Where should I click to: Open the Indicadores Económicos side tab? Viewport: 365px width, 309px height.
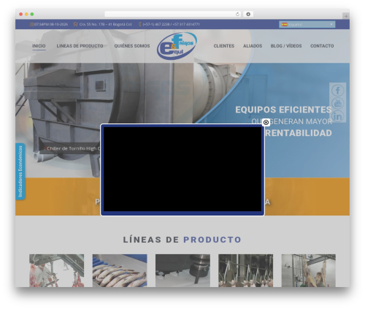pyautogui.click(x=20, y=172)
